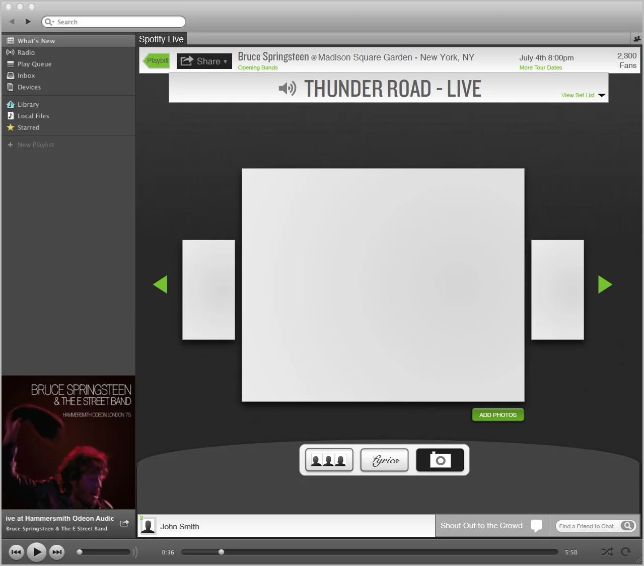Select the right photo thumbnail
The image size is (644, 566).
(557, 290)
